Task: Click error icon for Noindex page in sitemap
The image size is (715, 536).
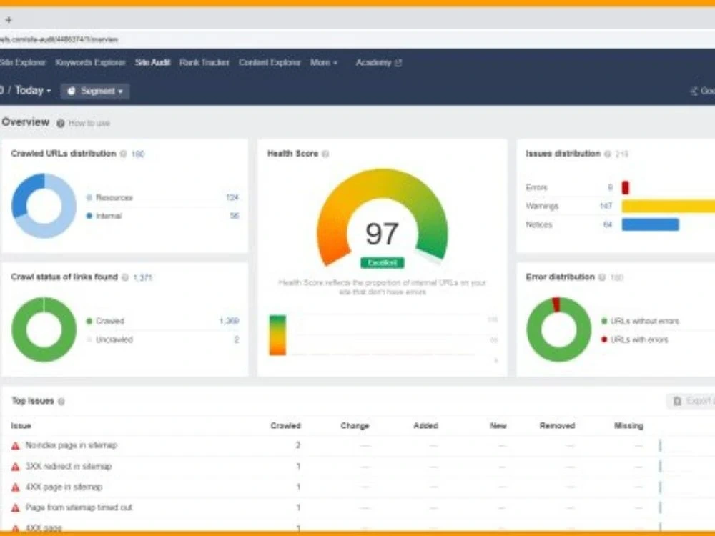Action: coord(16,446)
